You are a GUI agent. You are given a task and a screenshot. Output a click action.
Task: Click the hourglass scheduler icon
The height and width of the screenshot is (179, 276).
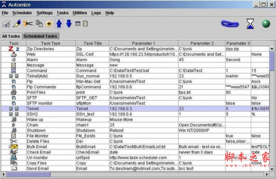pyautogui.click(x=250, y=24)
